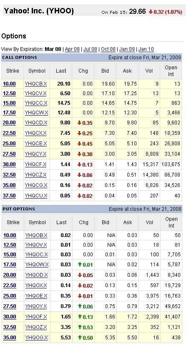The height and width of the screenshot is (346, 189).
Task: Open call symbol YHQCX.X
Action: point(36,133)
